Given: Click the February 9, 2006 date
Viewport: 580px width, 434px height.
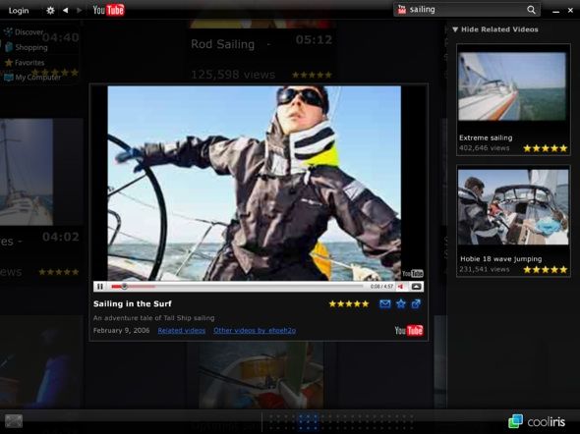Looking at the screenshot, I should (x=121, y=330).
